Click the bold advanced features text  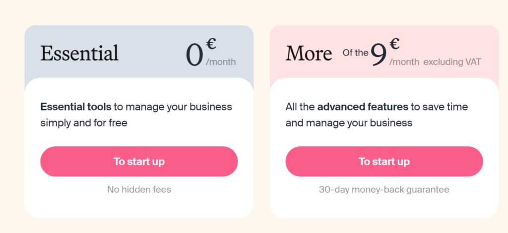363,107
